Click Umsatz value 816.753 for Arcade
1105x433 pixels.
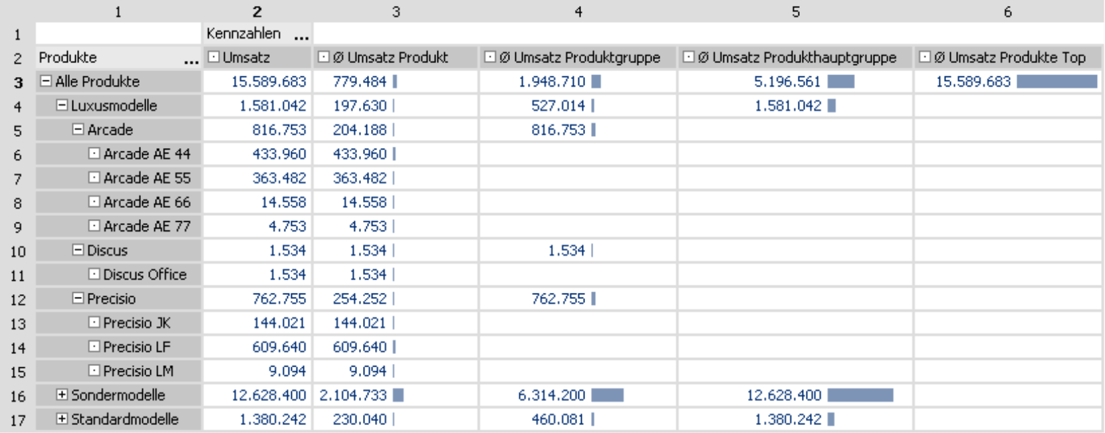point(279,130)
